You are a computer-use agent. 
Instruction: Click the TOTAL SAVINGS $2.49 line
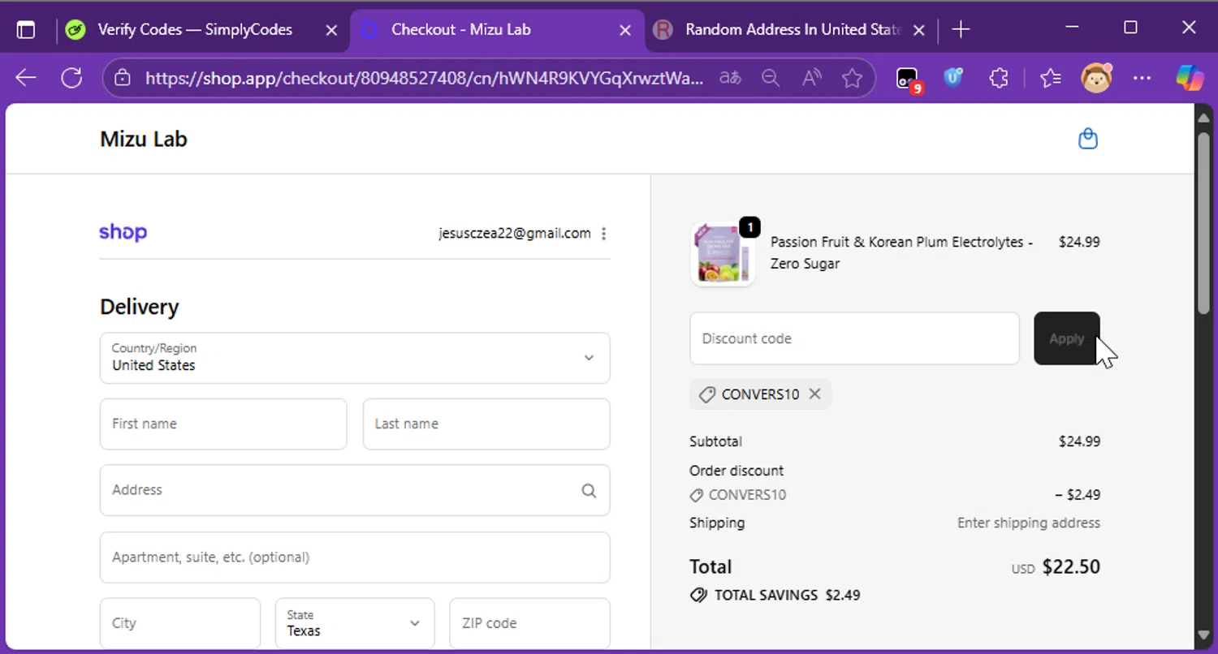[x=775, y=595]
